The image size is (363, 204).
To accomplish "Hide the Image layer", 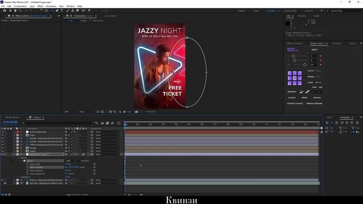I will coord(2,151).
